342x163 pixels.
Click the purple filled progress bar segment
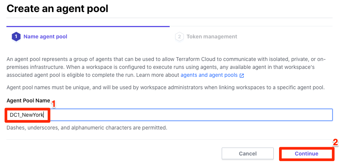tap(88, 27)
